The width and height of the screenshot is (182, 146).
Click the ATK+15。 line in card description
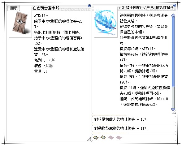pyautogui.click(x=41, y=16)
